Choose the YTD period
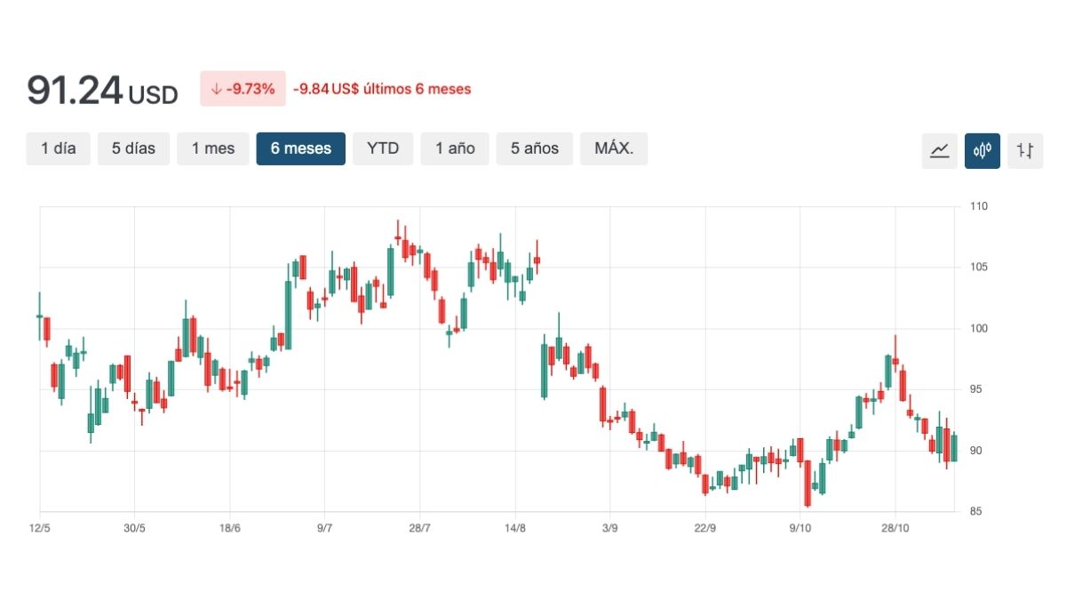The image size is (1066, 600). coord(383,148)
